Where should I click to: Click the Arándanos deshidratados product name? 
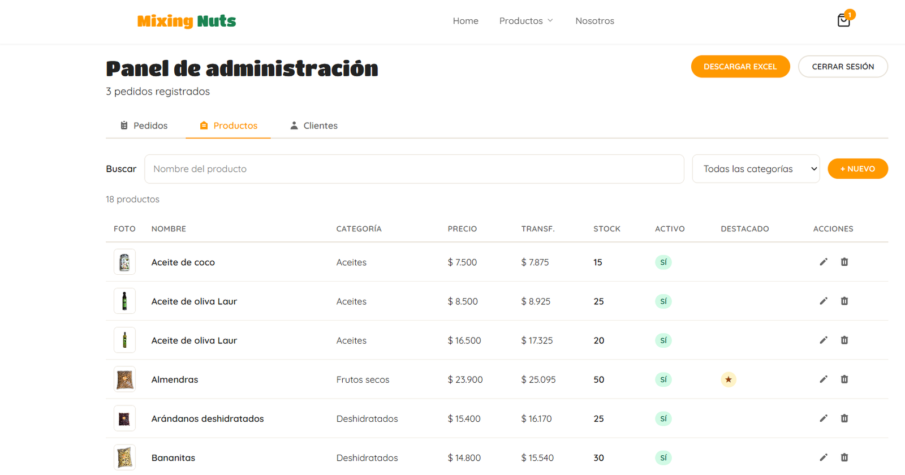208,418
